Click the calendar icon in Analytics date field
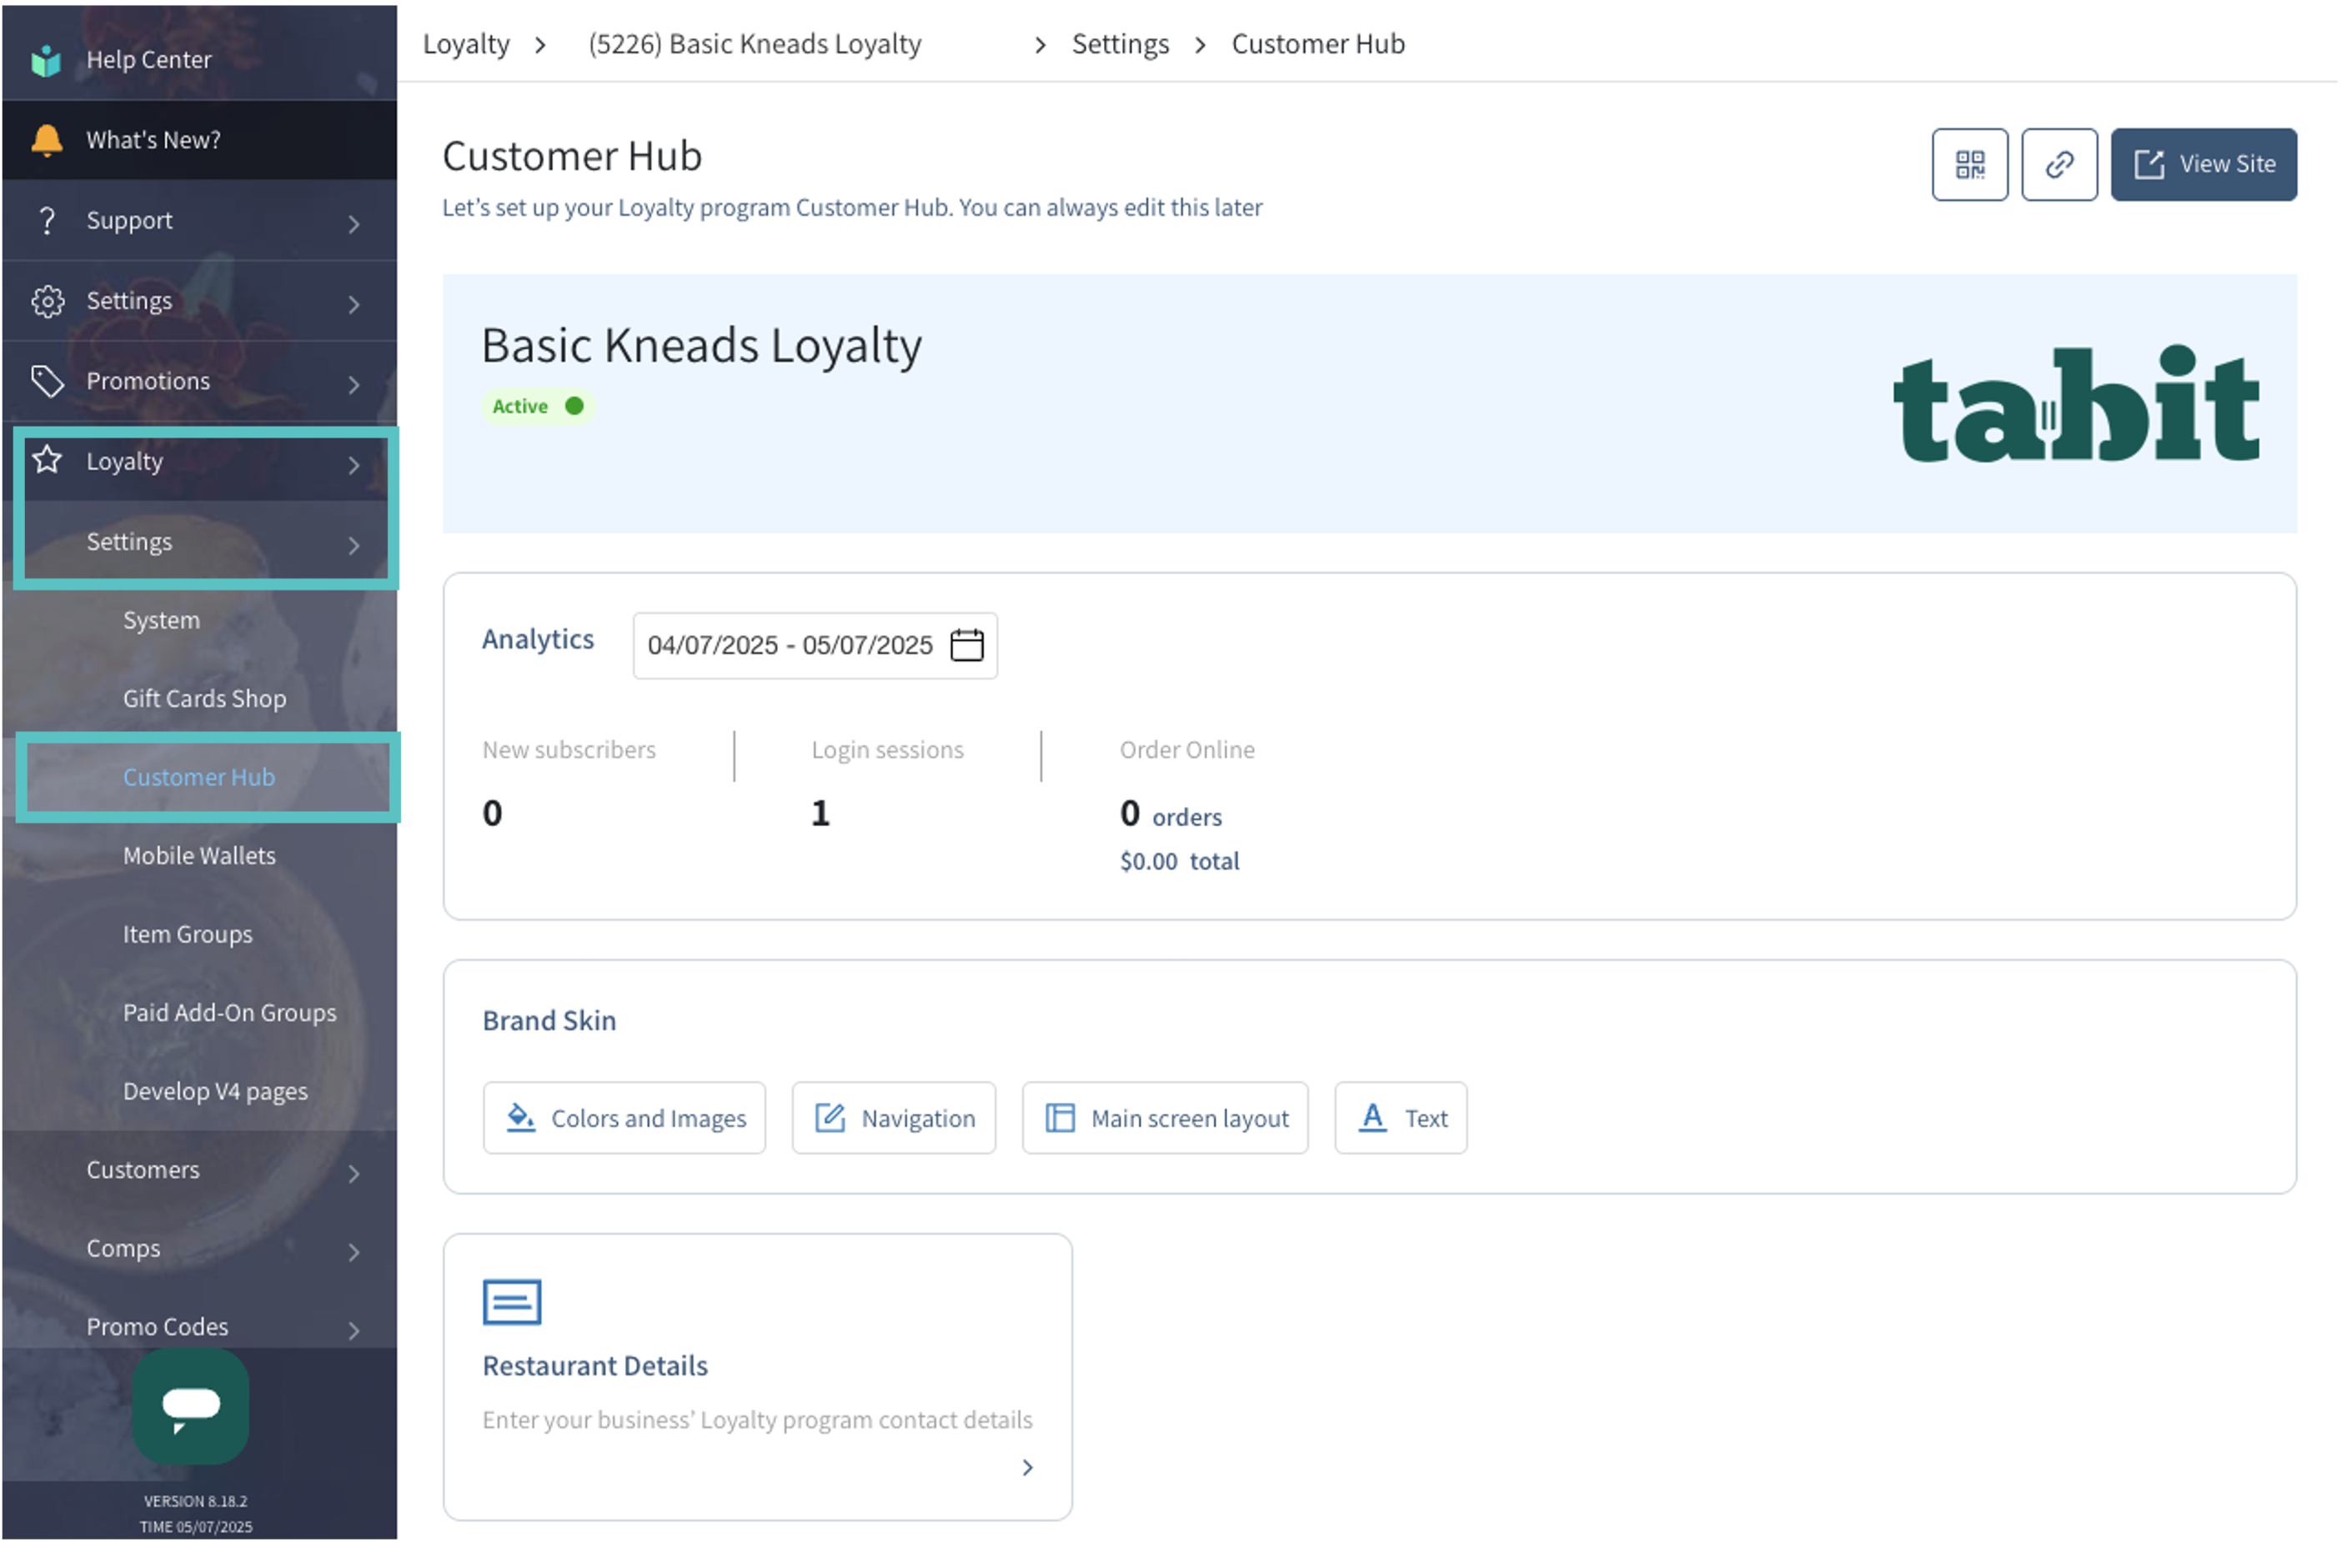Image resolution: width=2342 pixels, height=1543 pixels. [966, 645]
